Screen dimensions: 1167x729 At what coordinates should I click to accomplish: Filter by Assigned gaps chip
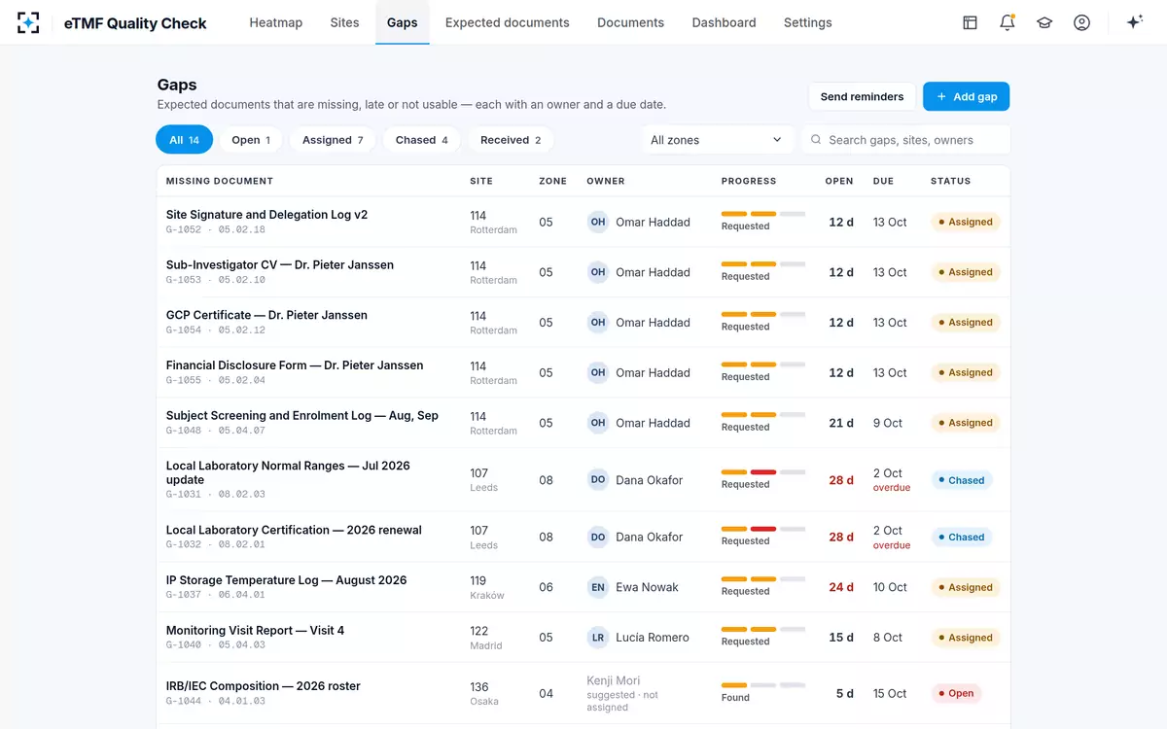333,140
